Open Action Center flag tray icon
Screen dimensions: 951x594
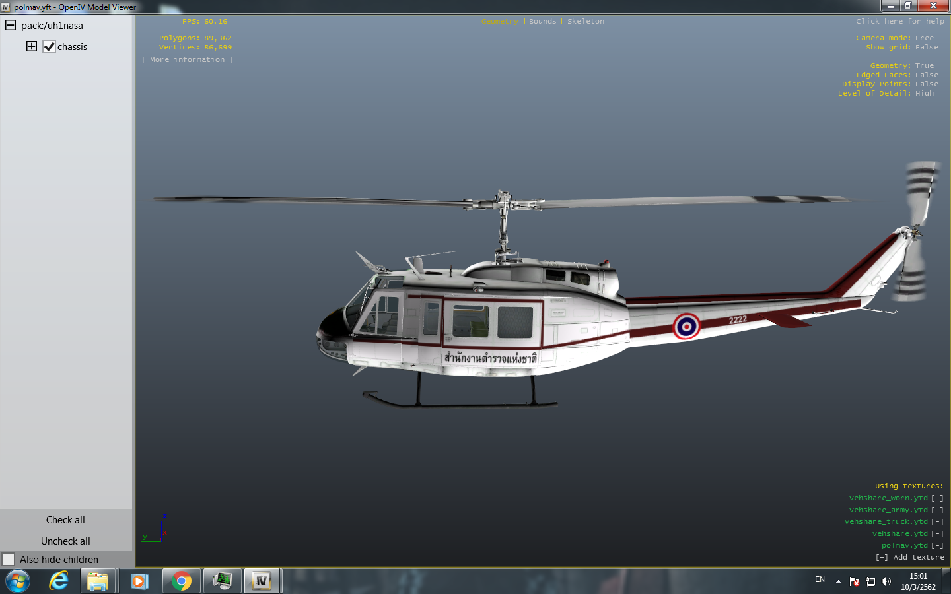coord(855,581)
